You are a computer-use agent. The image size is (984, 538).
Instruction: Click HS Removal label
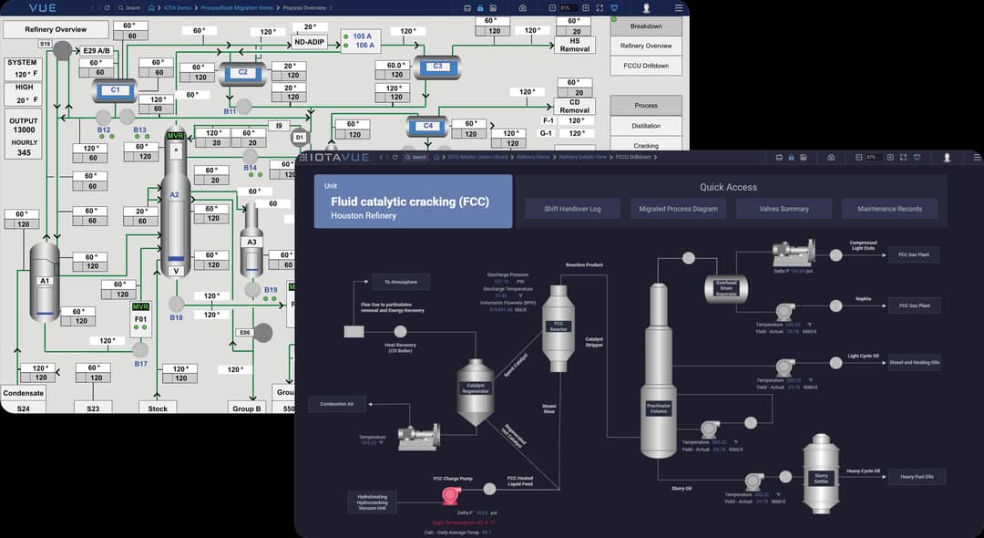coord(575,45)
